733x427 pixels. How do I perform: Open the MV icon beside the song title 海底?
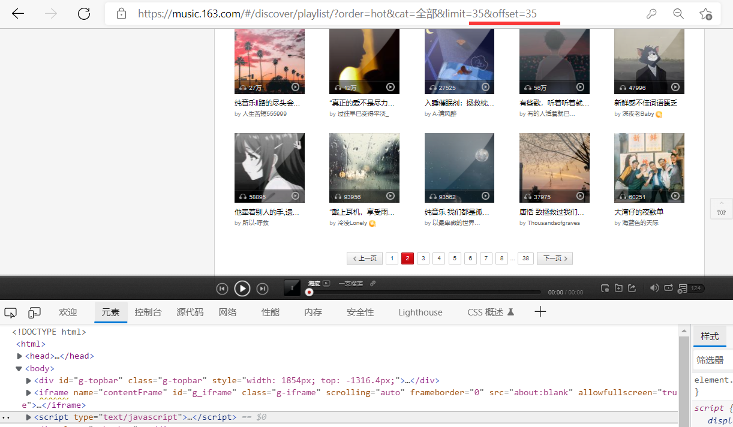(326, 283)
